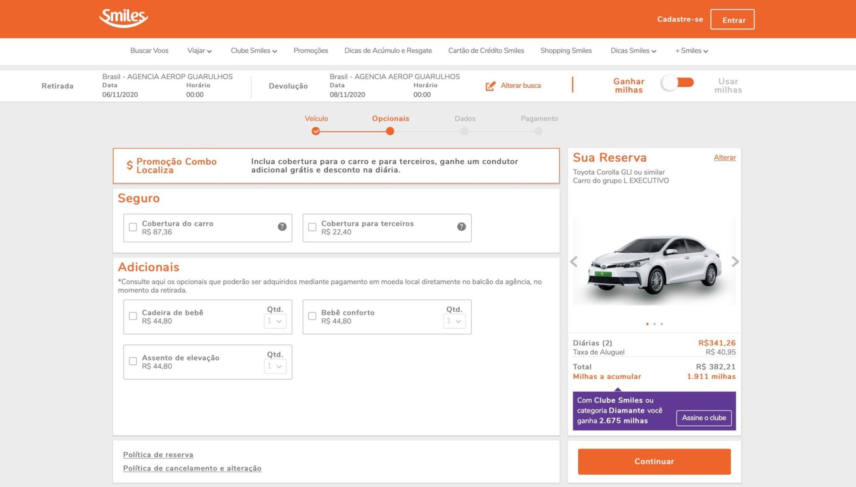
Task: Click the Alterar busca edit icon
Action: (x=490, y=86)
